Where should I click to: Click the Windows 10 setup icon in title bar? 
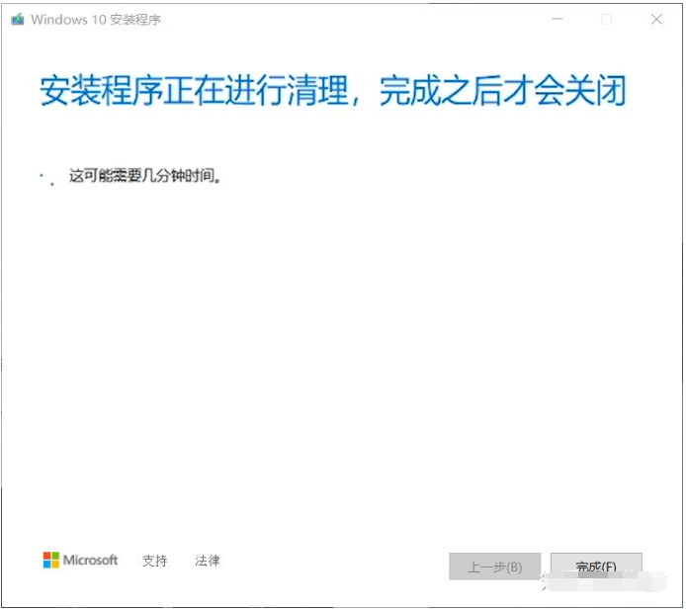click(18, 19)
